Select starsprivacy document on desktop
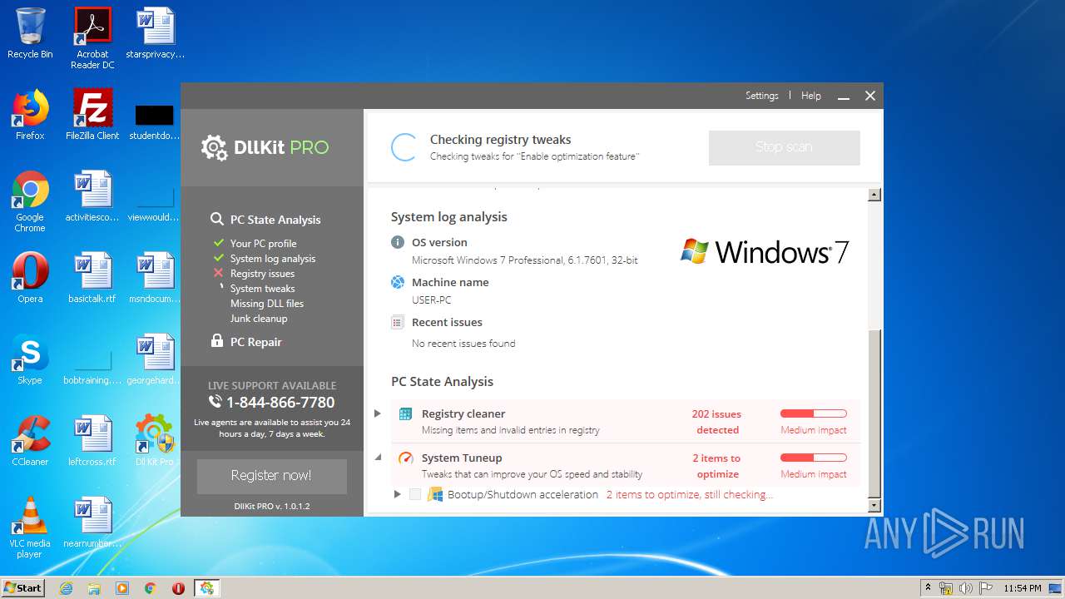Image resolution: width=1065 pixels, height=599 pixels. click(x=155, y=33)
